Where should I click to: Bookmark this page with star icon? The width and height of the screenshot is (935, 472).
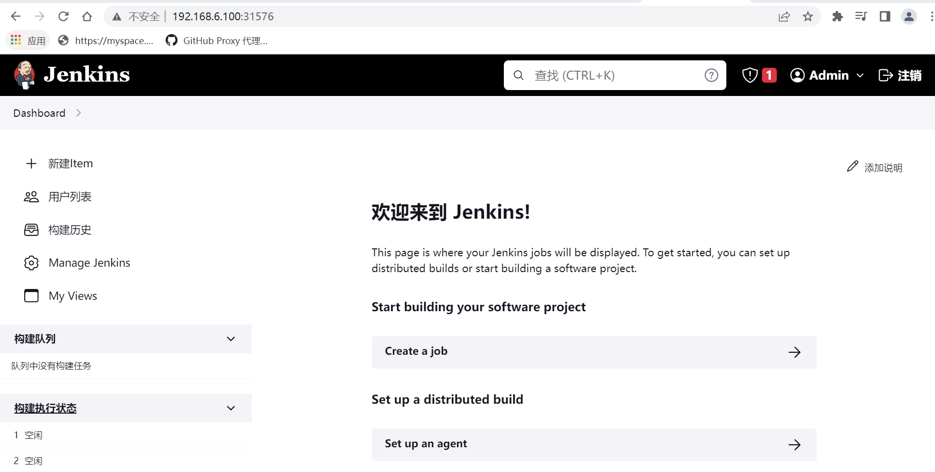[808, 17]
